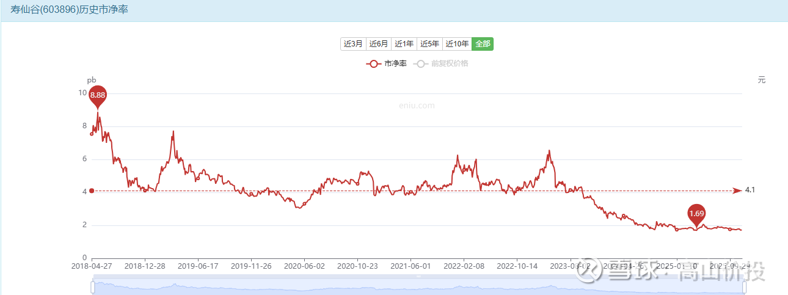
Task: Click the y-axis value 10 label
Action: coord(82,93)
